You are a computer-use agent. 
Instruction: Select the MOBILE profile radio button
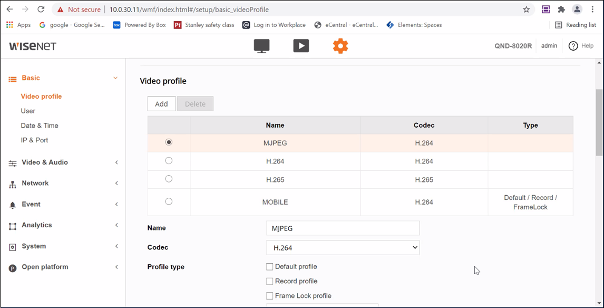169,201
